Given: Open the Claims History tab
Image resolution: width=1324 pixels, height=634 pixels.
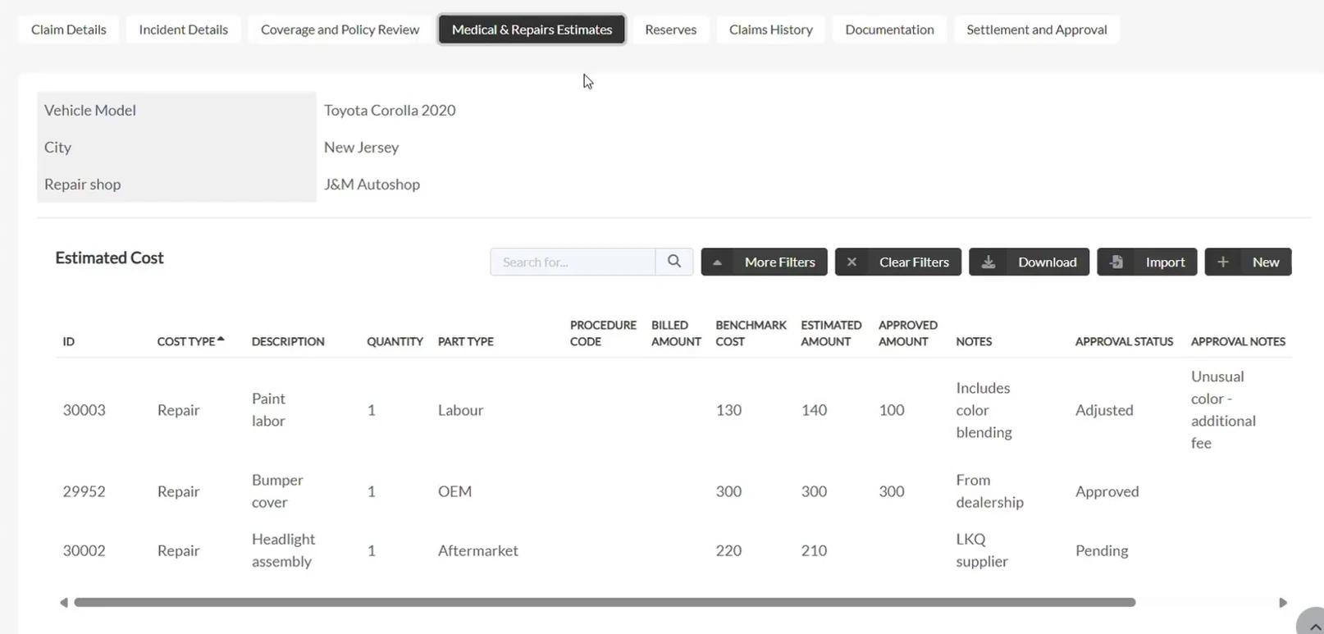Looking at the screenshot, I should pos(770,30).
